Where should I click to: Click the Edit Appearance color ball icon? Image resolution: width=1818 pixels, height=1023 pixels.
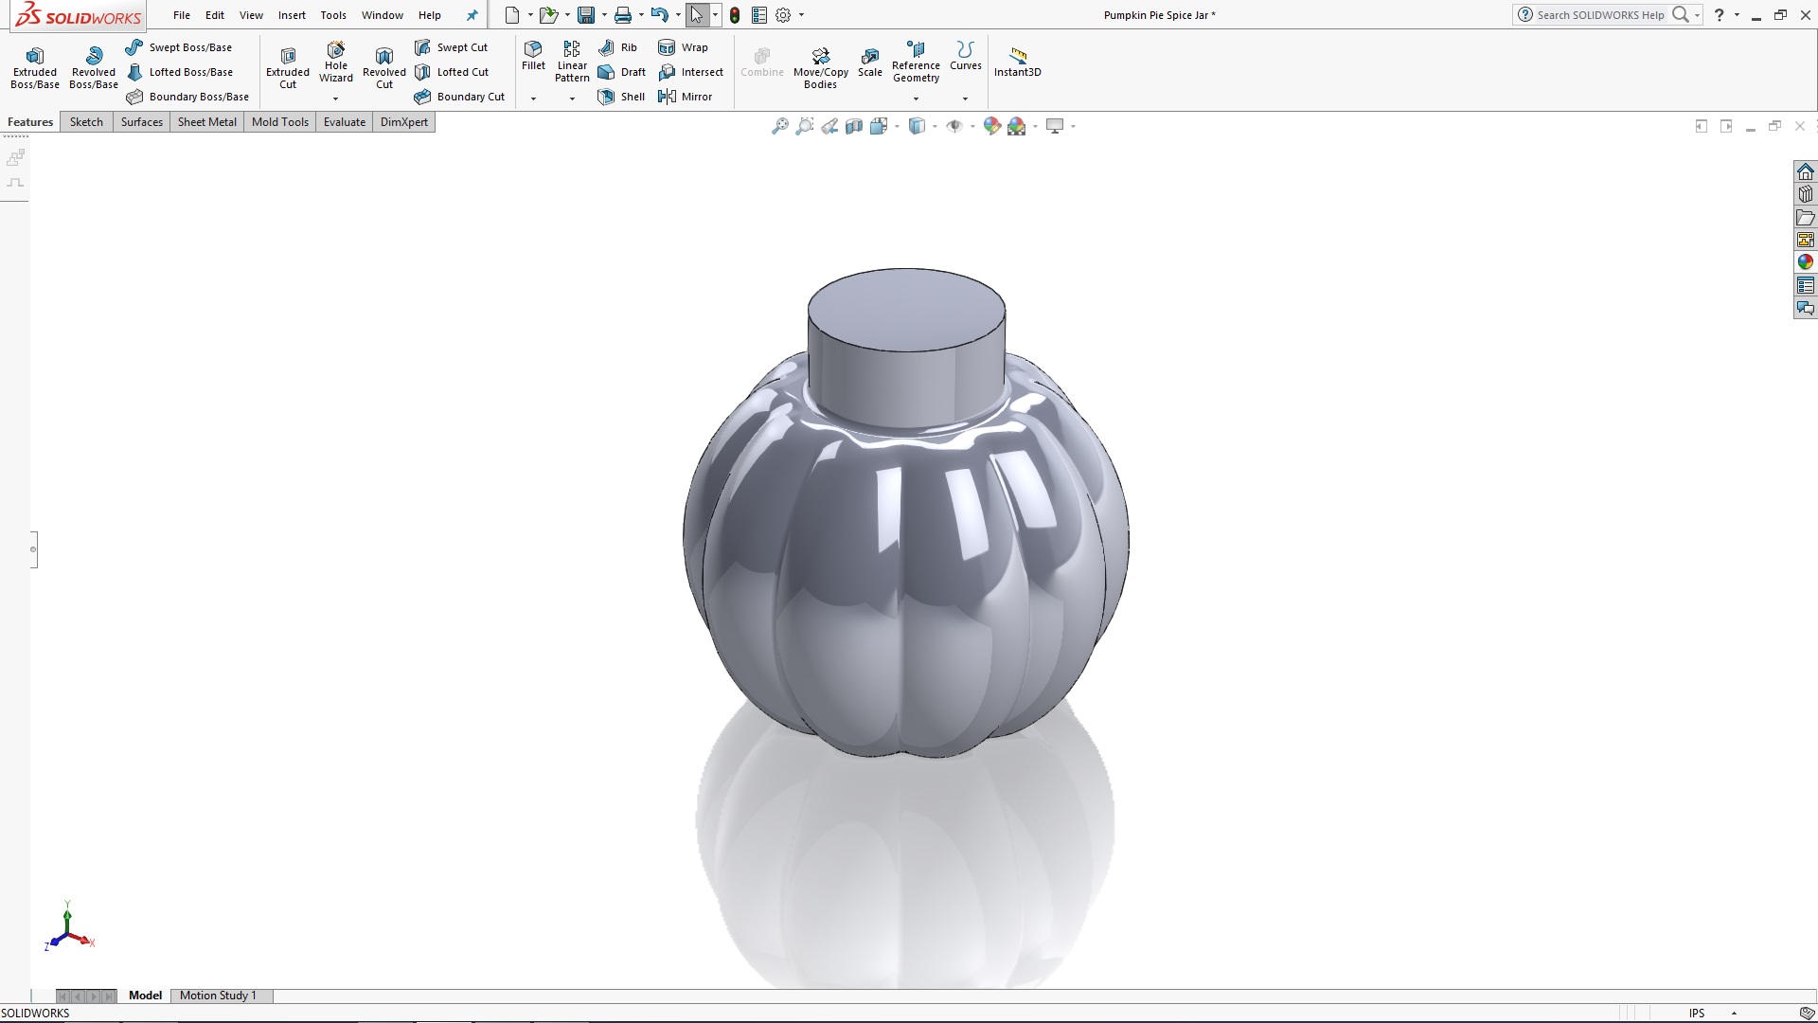coord(991,126)
